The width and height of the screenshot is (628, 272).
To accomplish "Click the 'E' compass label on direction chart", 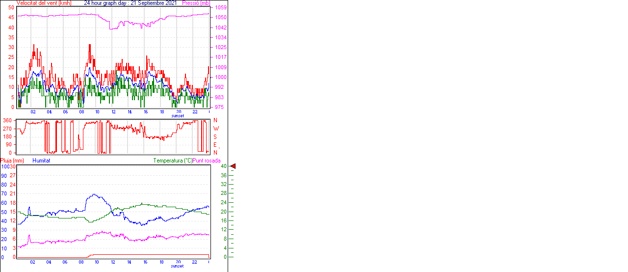I will 215,145.
